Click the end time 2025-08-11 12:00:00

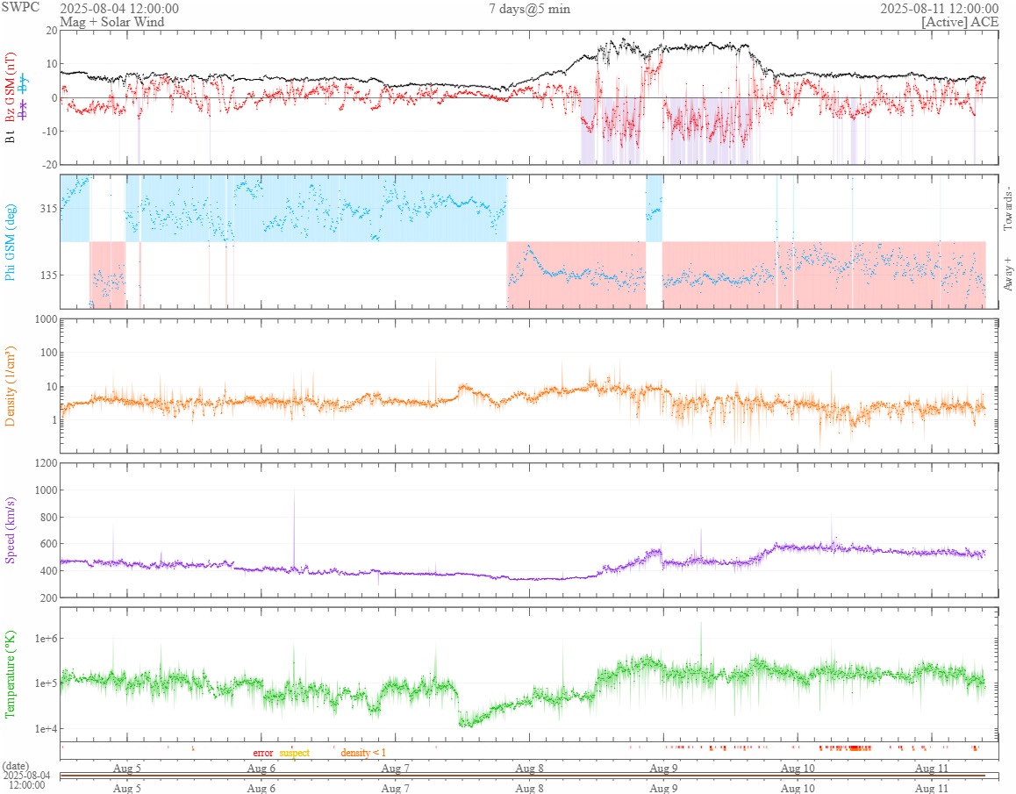[x=939, y=9]
